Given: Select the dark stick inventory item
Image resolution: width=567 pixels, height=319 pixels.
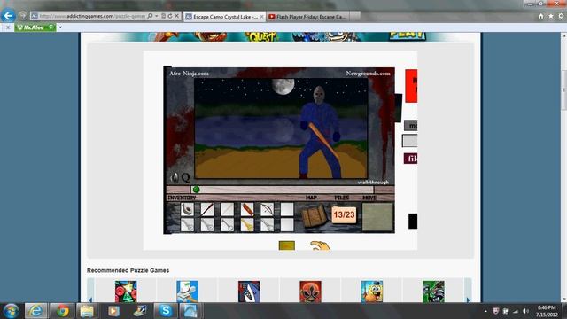Looking at the screenshot, I should pyautogui.click(x=207, y=209).
